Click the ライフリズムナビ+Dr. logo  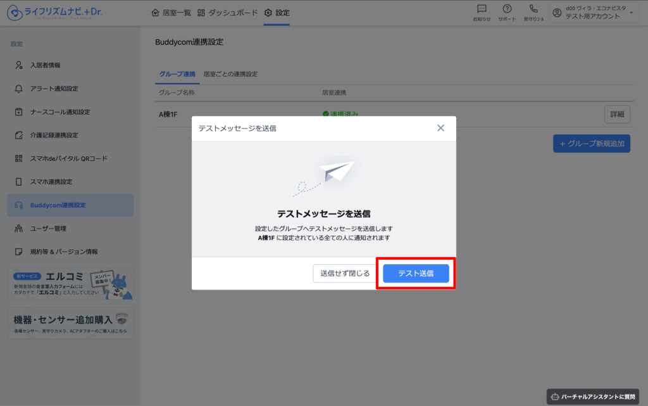[54, 13]
